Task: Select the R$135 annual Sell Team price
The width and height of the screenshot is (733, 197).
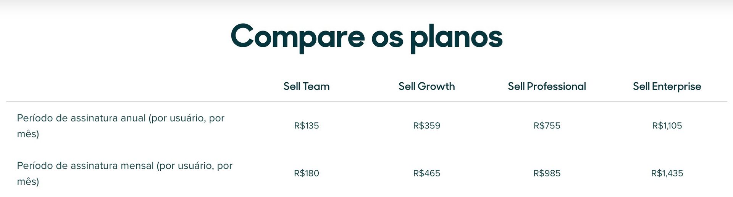Action: (306, 126)
